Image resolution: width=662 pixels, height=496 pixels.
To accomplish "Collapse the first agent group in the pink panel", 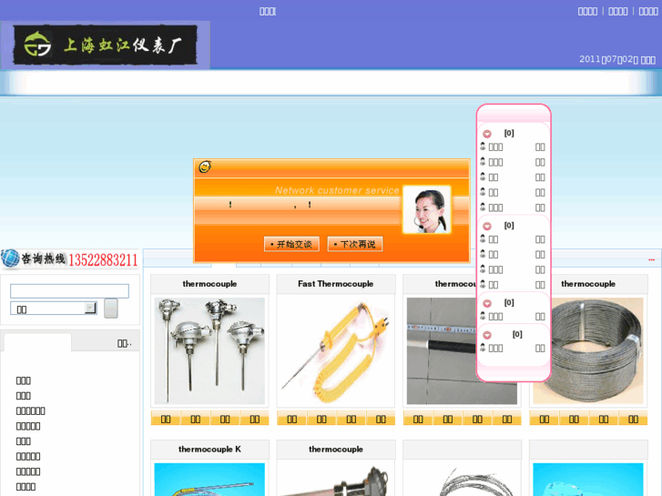I will (x=487, y=134).
